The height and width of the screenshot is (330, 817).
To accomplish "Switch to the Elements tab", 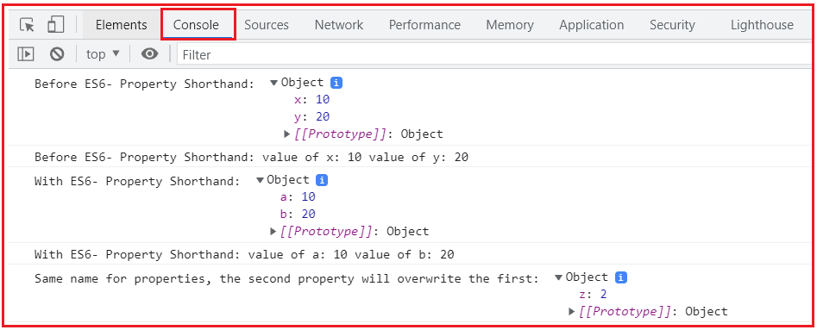I will 122,24.
